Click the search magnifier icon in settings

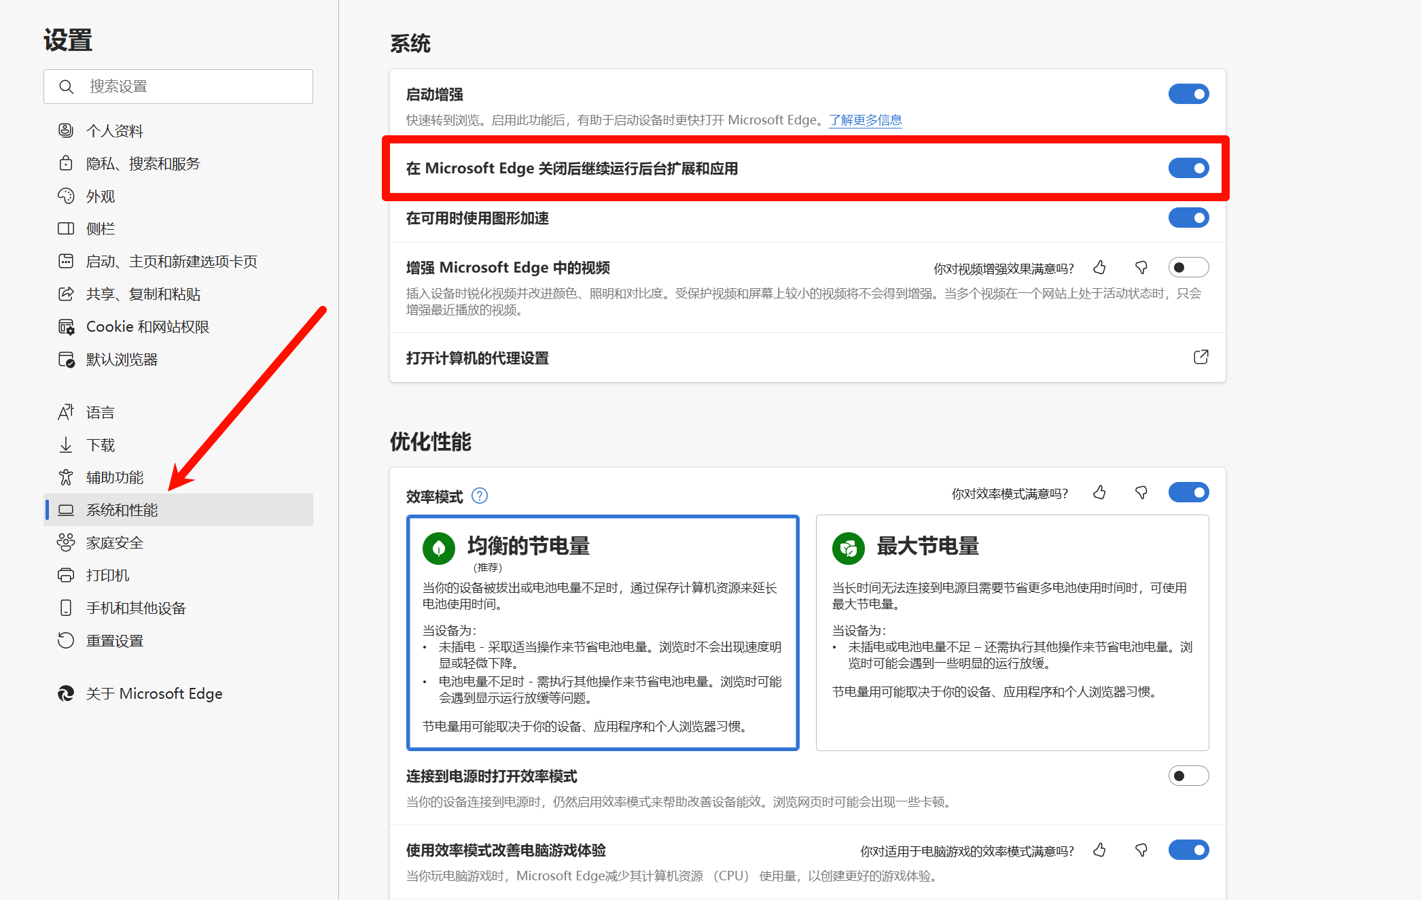66,87
